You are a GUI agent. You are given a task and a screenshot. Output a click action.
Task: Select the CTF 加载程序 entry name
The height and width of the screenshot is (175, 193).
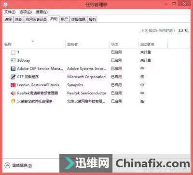28,77
